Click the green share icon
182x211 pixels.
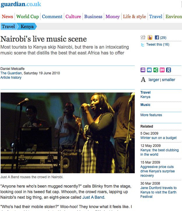pos(156,70)
